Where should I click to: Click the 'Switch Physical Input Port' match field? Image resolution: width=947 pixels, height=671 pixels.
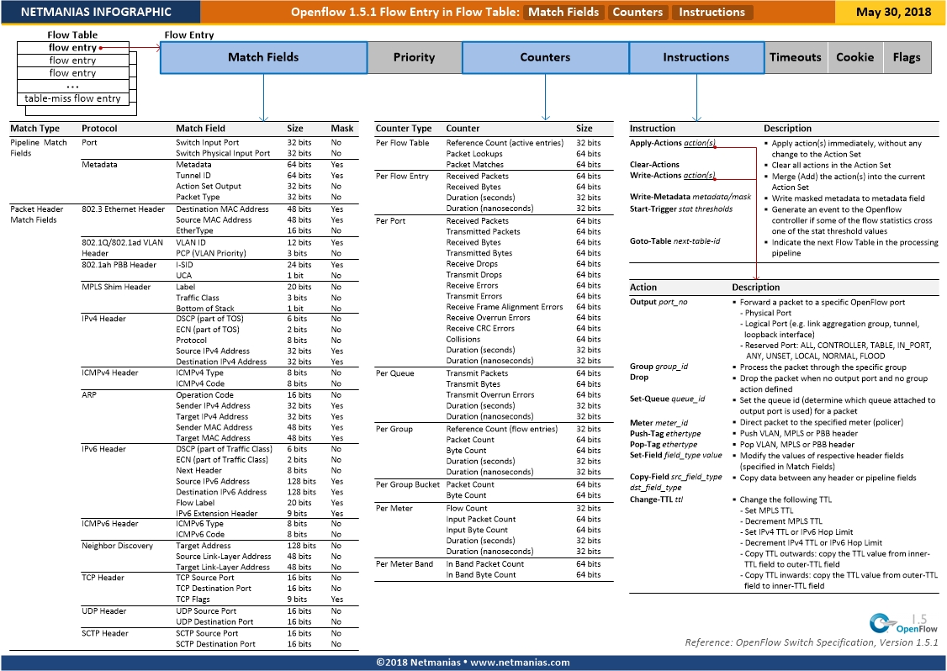pos(223,153)
